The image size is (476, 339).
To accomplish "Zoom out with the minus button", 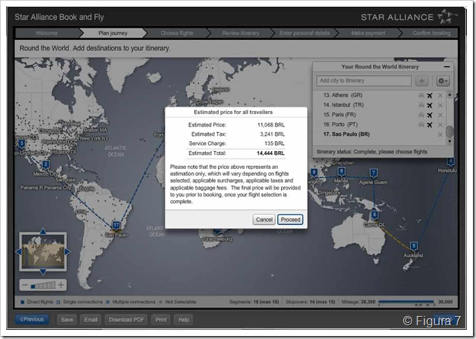I will (25, 286).
